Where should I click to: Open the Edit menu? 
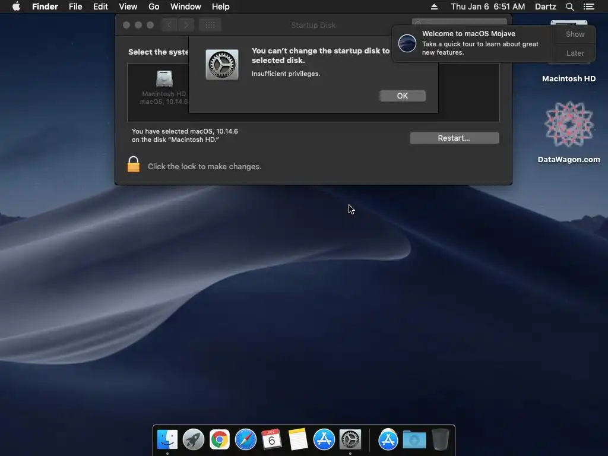100,7
